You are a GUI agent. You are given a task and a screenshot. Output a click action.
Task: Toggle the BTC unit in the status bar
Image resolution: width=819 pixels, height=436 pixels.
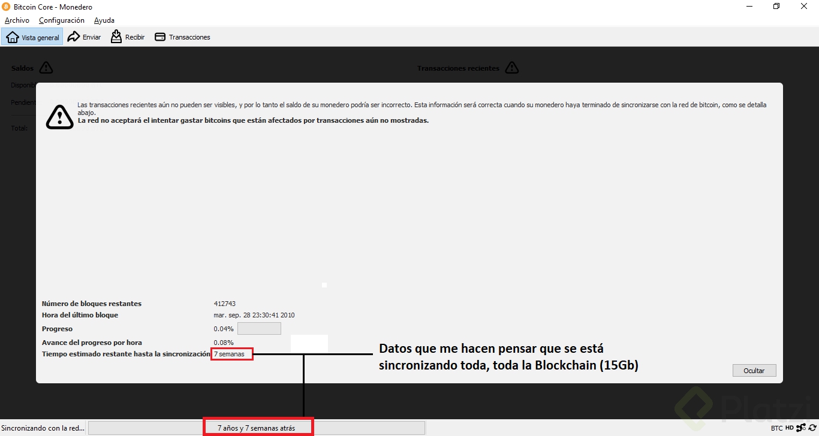777,428
